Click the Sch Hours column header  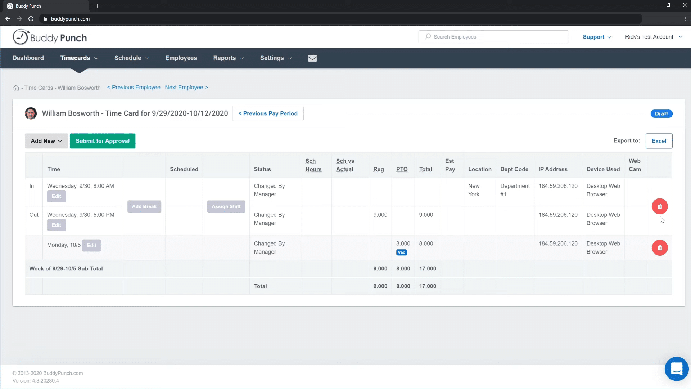[313, 165]
